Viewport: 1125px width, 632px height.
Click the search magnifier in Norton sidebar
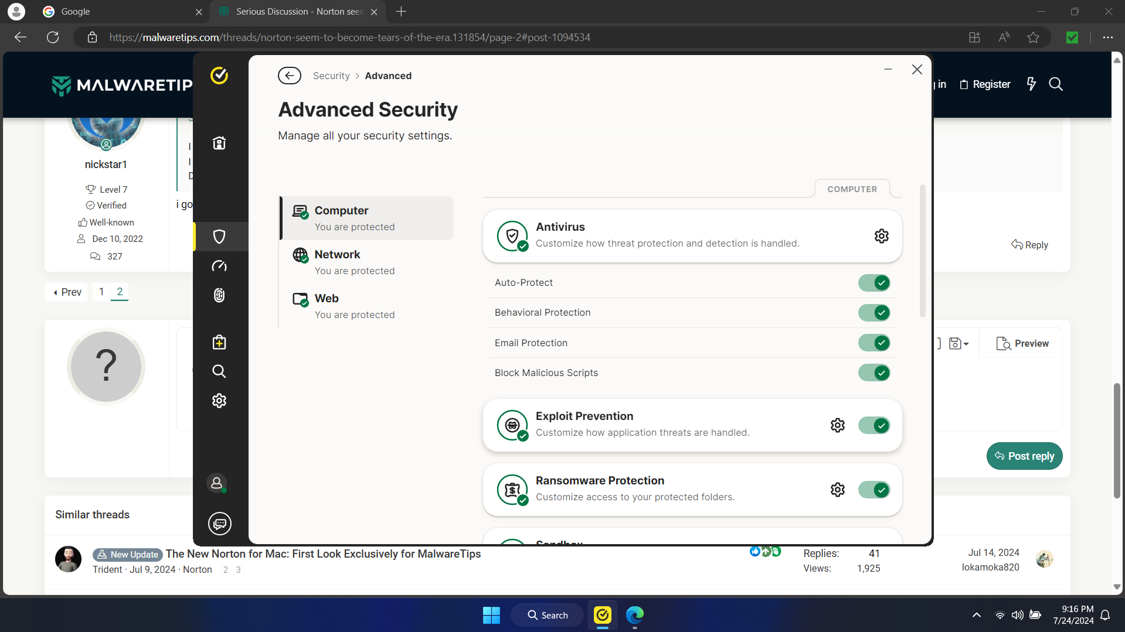point(219,371)
